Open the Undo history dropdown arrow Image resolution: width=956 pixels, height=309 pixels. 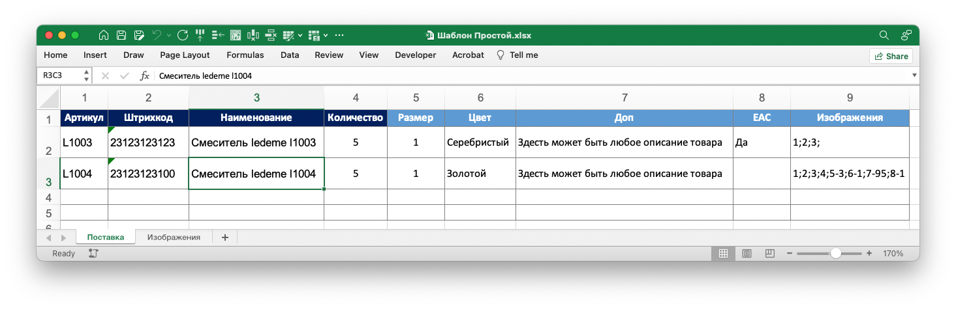click(168, 35)
